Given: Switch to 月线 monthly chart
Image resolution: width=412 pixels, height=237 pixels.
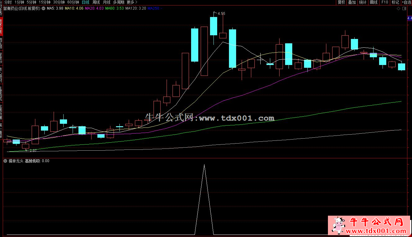Looking at the screenshot, I should click(x=106, y=2).
